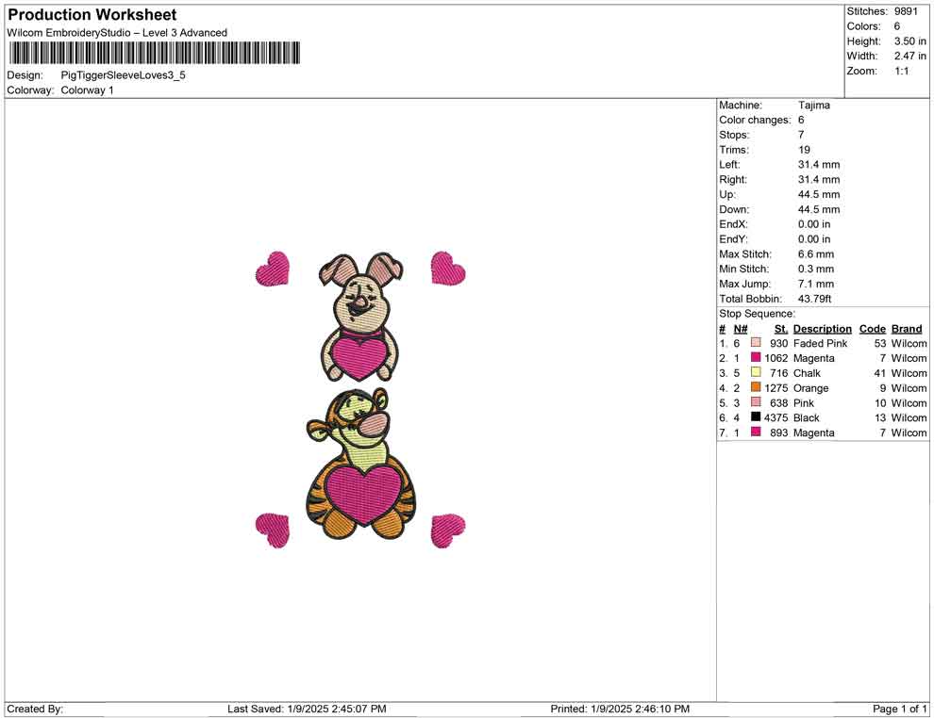Image resolution: width=934 pixels, height=718 pixels.
Task: Click the Height value 3.50 in
Action: [x=909, y=41]
